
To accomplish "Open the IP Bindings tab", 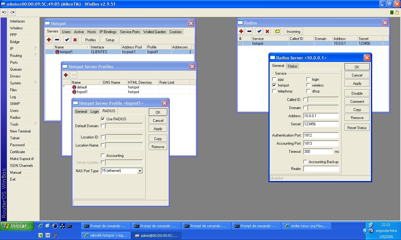I will click(108, 32).
